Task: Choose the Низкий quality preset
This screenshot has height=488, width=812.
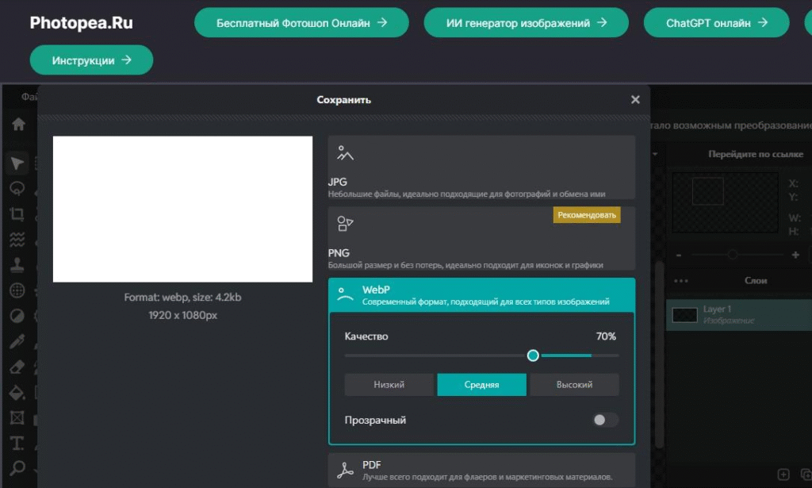Action: click(x=389, y=385)
